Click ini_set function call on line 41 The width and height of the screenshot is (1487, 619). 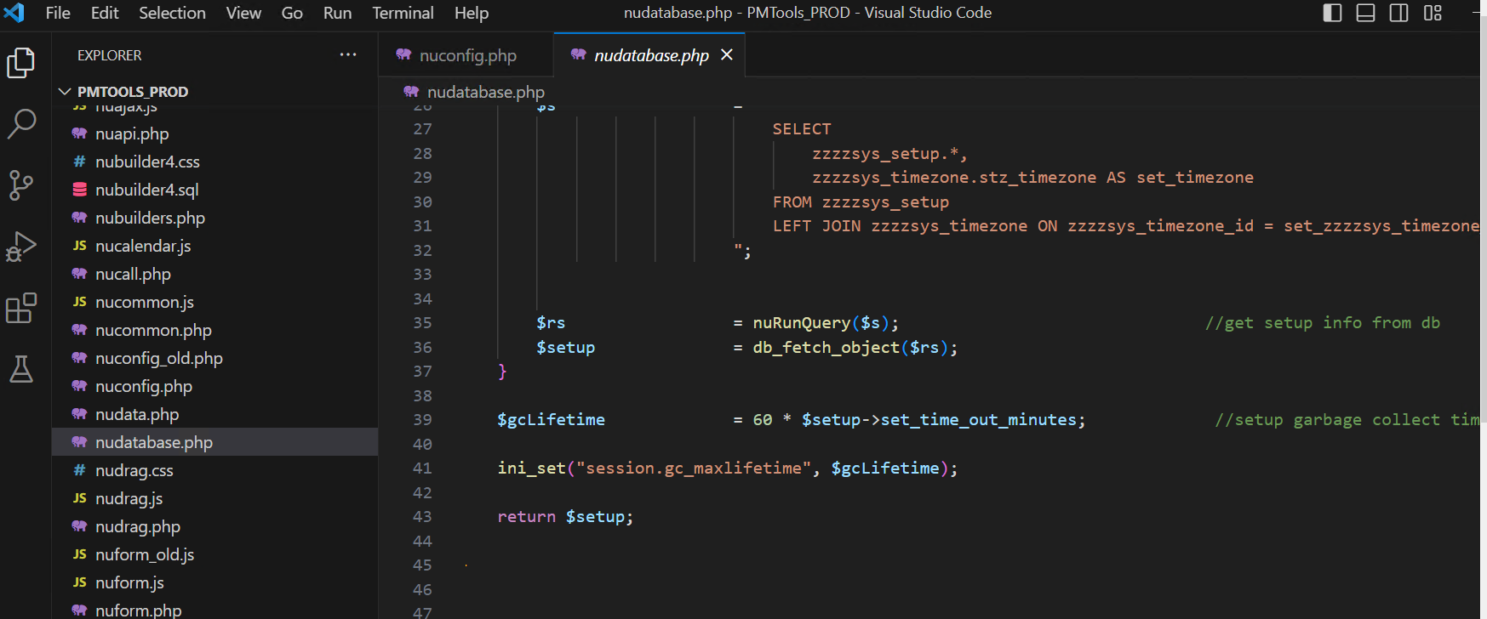[531, 469]
